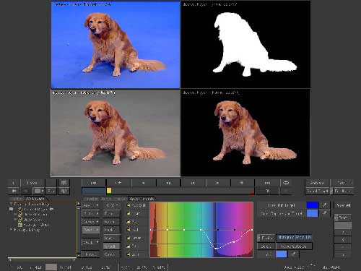Viewport: 361px width, 271px height.
Task: Click eyedropper in the bottom color row
Action: (293, 254)
